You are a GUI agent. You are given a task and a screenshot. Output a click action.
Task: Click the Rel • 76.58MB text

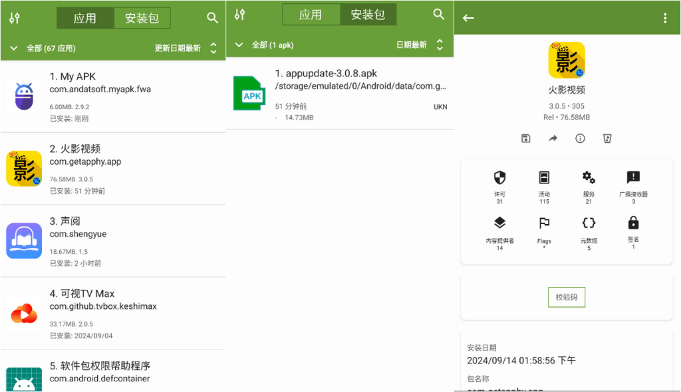coord(567,117)
